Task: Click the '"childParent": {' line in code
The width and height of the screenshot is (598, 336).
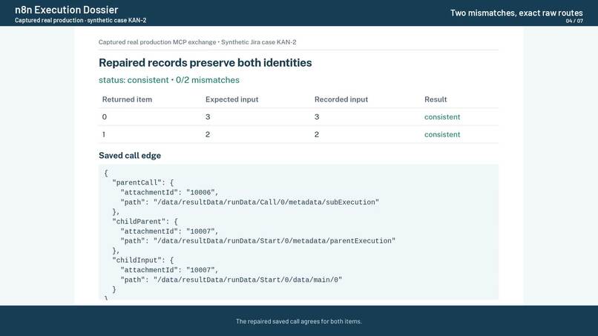Action: [145, 222]
